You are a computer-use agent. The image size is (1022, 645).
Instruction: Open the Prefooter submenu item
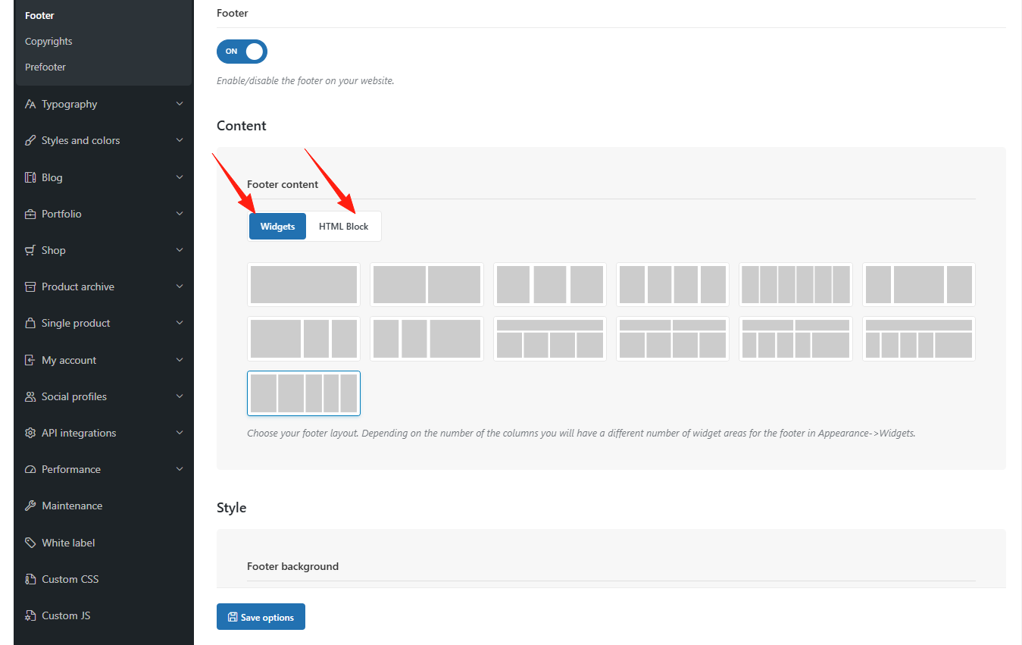click(x=45, y=67)
